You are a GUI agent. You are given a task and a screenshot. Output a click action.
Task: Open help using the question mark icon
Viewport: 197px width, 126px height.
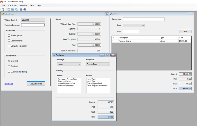[21, 9]
